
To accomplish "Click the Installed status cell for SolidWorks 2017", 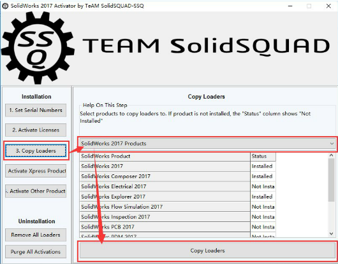I will 263,166.
